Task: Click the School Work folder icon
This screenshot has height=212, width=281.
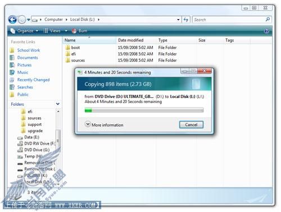Action: pyautogui.click(x=12, y=50)
